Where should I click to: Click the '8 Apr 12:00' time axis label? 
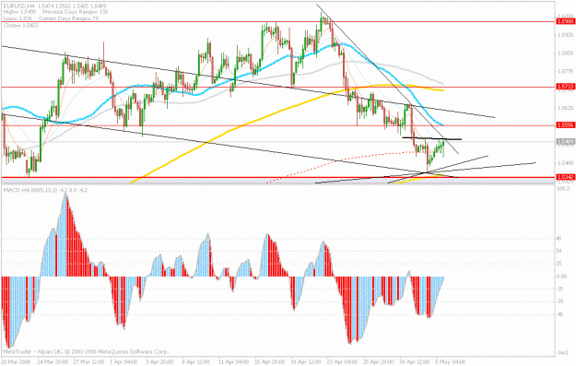[195, 362]
